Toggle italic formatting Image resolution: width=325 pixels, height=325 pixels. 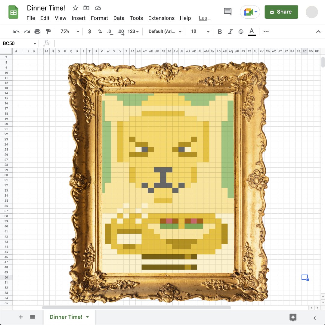click(230, 31)
